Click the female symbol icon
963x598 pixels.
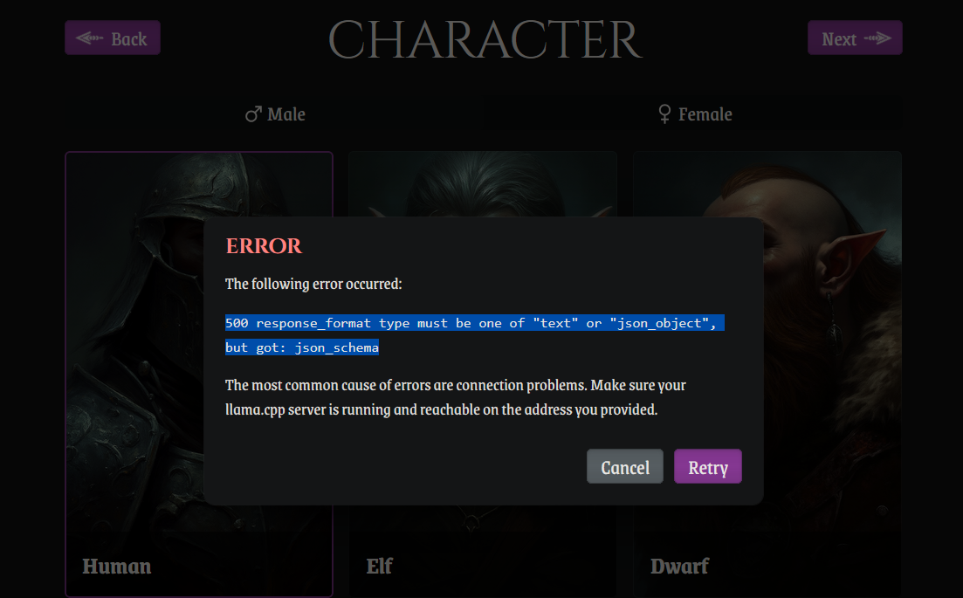point(664,113)
